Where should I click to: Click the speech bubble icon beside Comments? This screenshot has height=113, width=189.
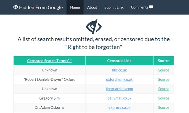(x=151, y=7)
